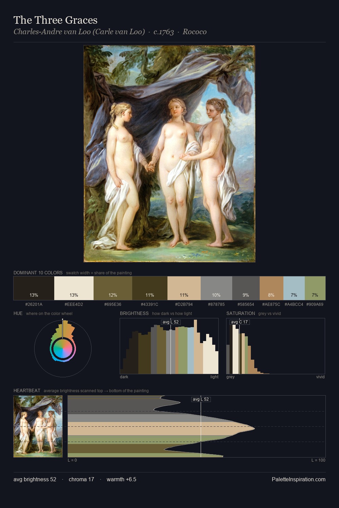Click the 'dark' axis label

(124, 377)
